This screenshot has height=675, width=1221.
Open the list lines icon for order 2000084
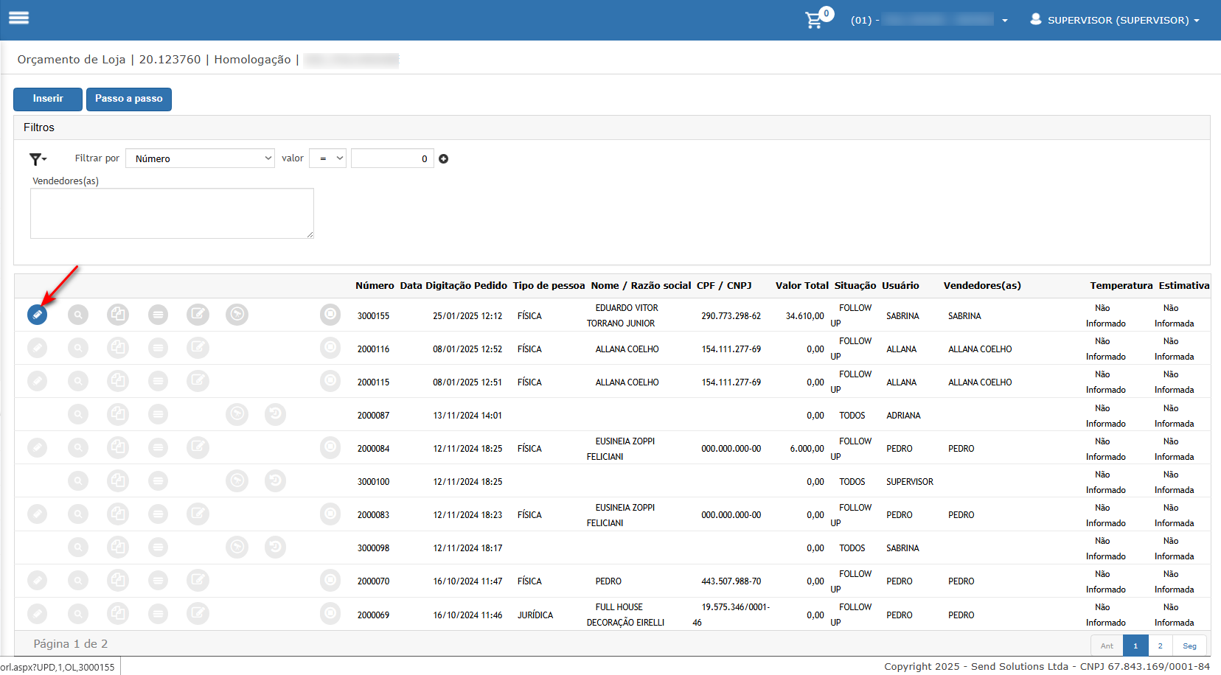point(158,447)
